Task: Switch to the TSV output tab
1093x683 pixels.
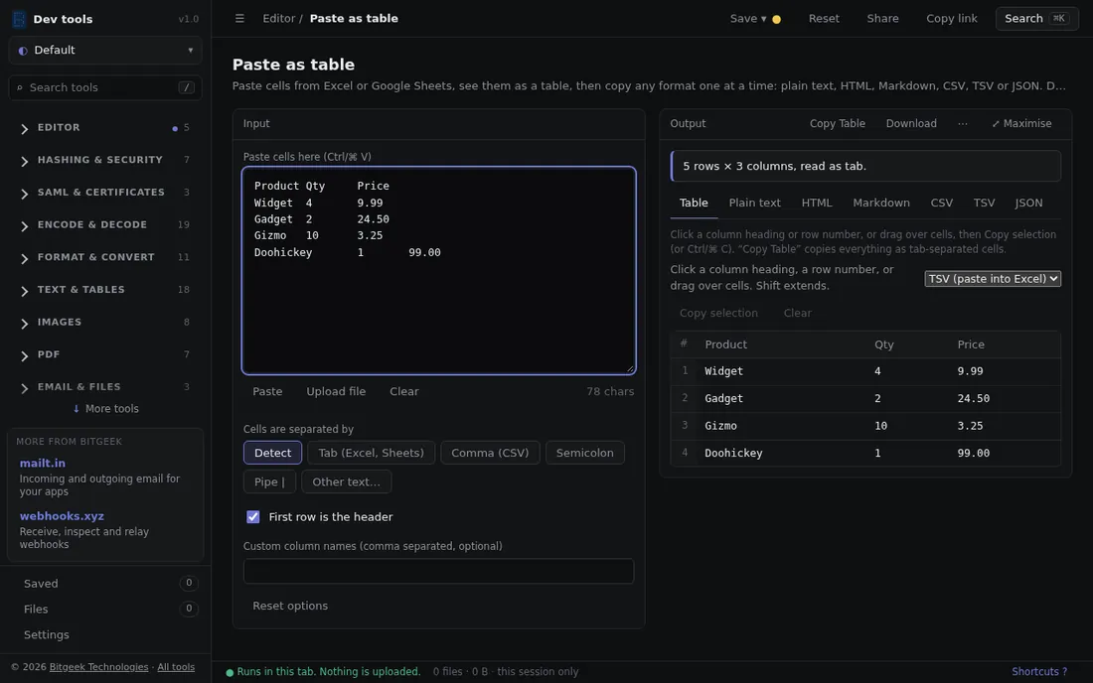Action: point(984,204)
